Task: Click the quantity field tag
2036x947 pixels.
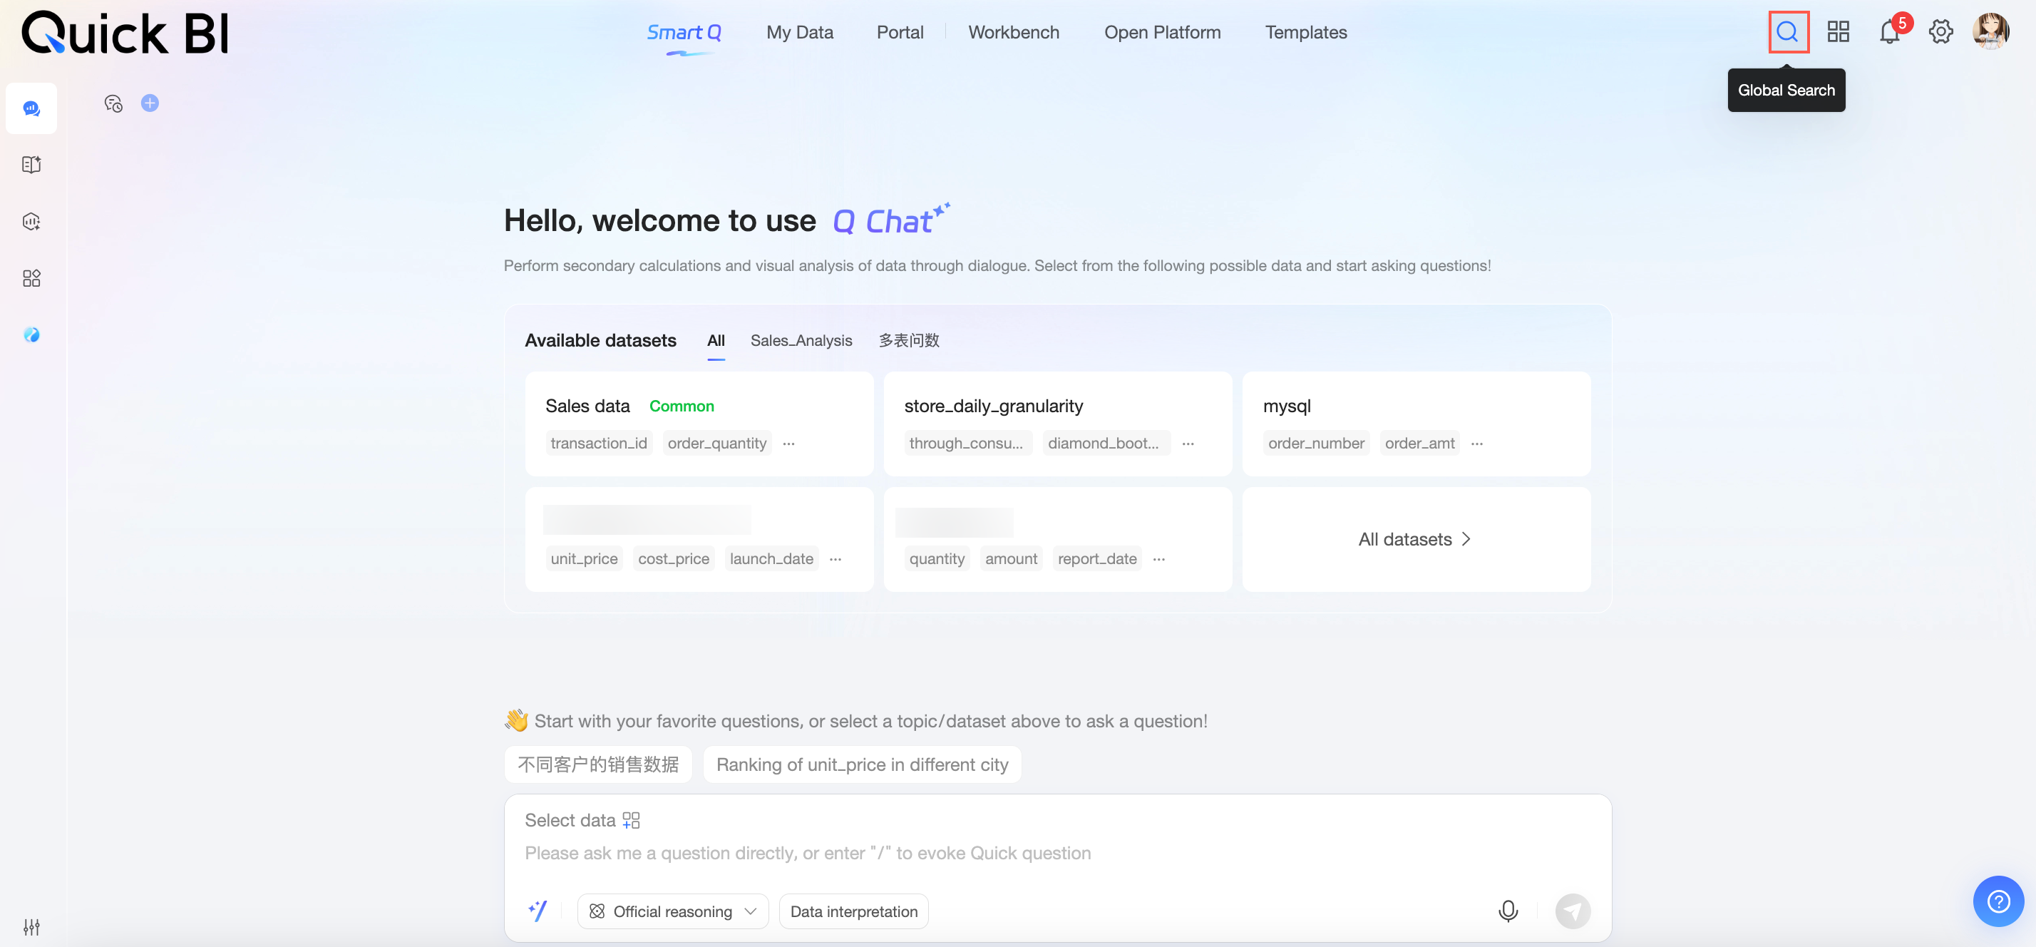Action: coord(937,559)
